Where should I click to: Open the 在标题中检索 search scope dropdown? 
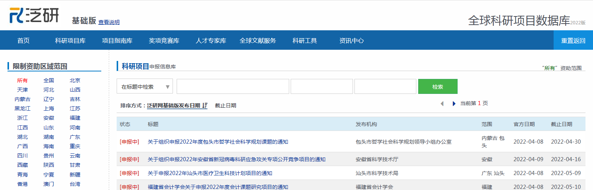[x=144, y=86]
